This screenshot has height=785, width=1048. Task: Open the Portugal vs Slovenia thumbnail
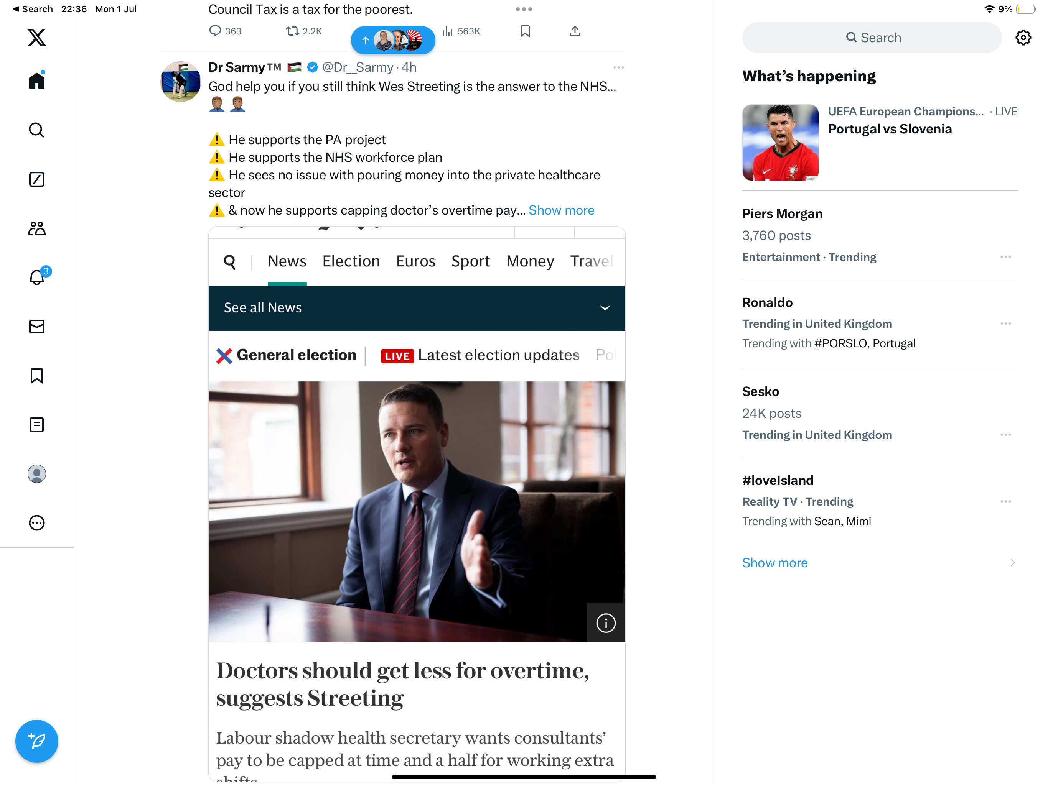(x=780, y=143)
